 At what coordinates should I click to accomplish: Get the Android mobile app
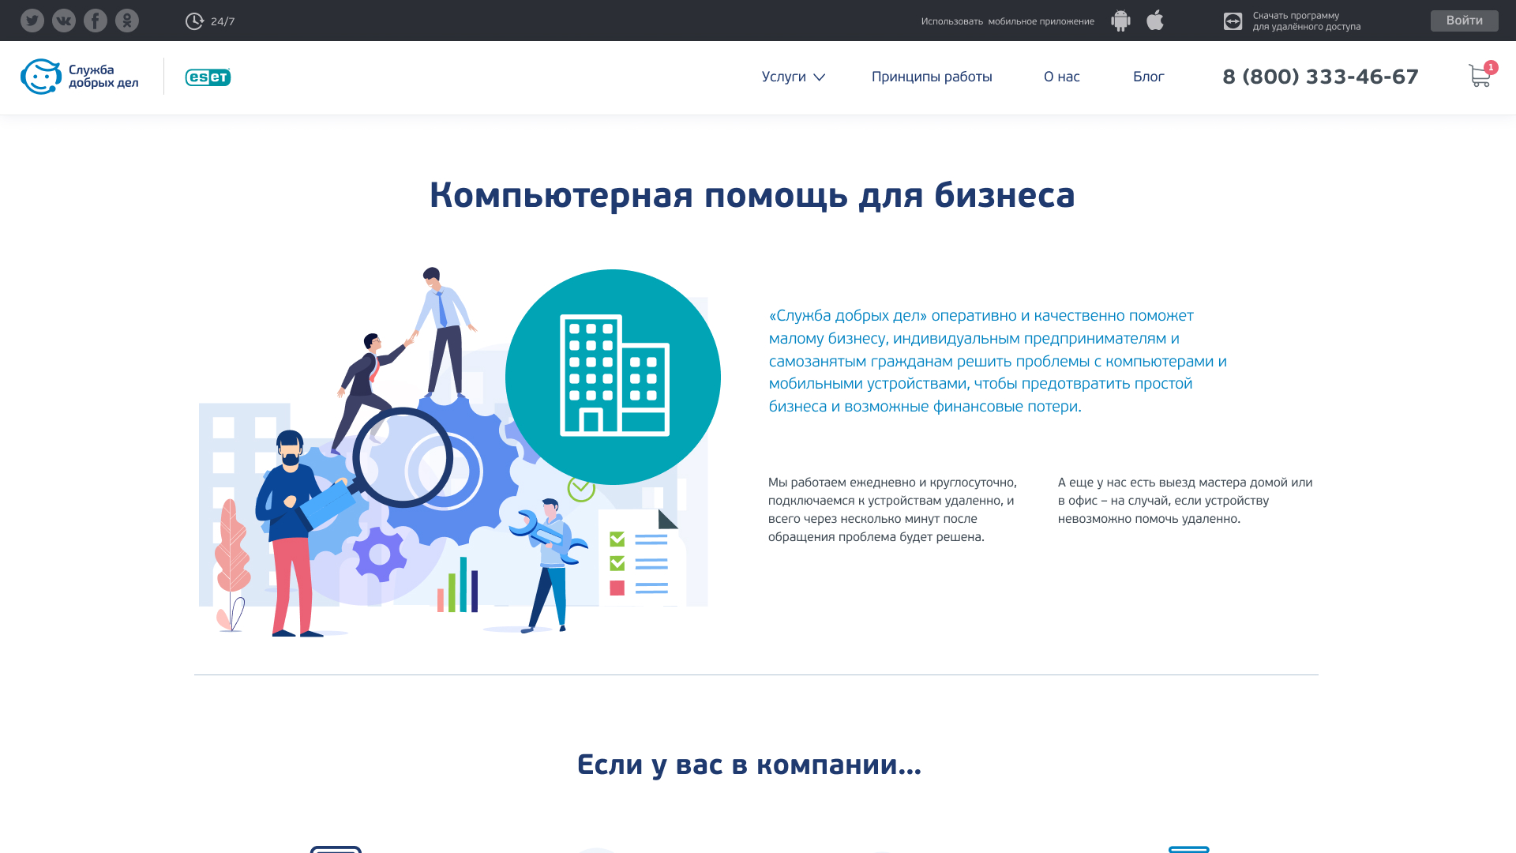pos(1120,21)
